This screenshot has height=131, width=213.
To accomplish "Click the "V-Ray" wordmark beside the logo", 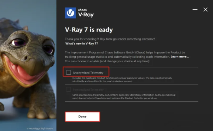I will (86, 15).
